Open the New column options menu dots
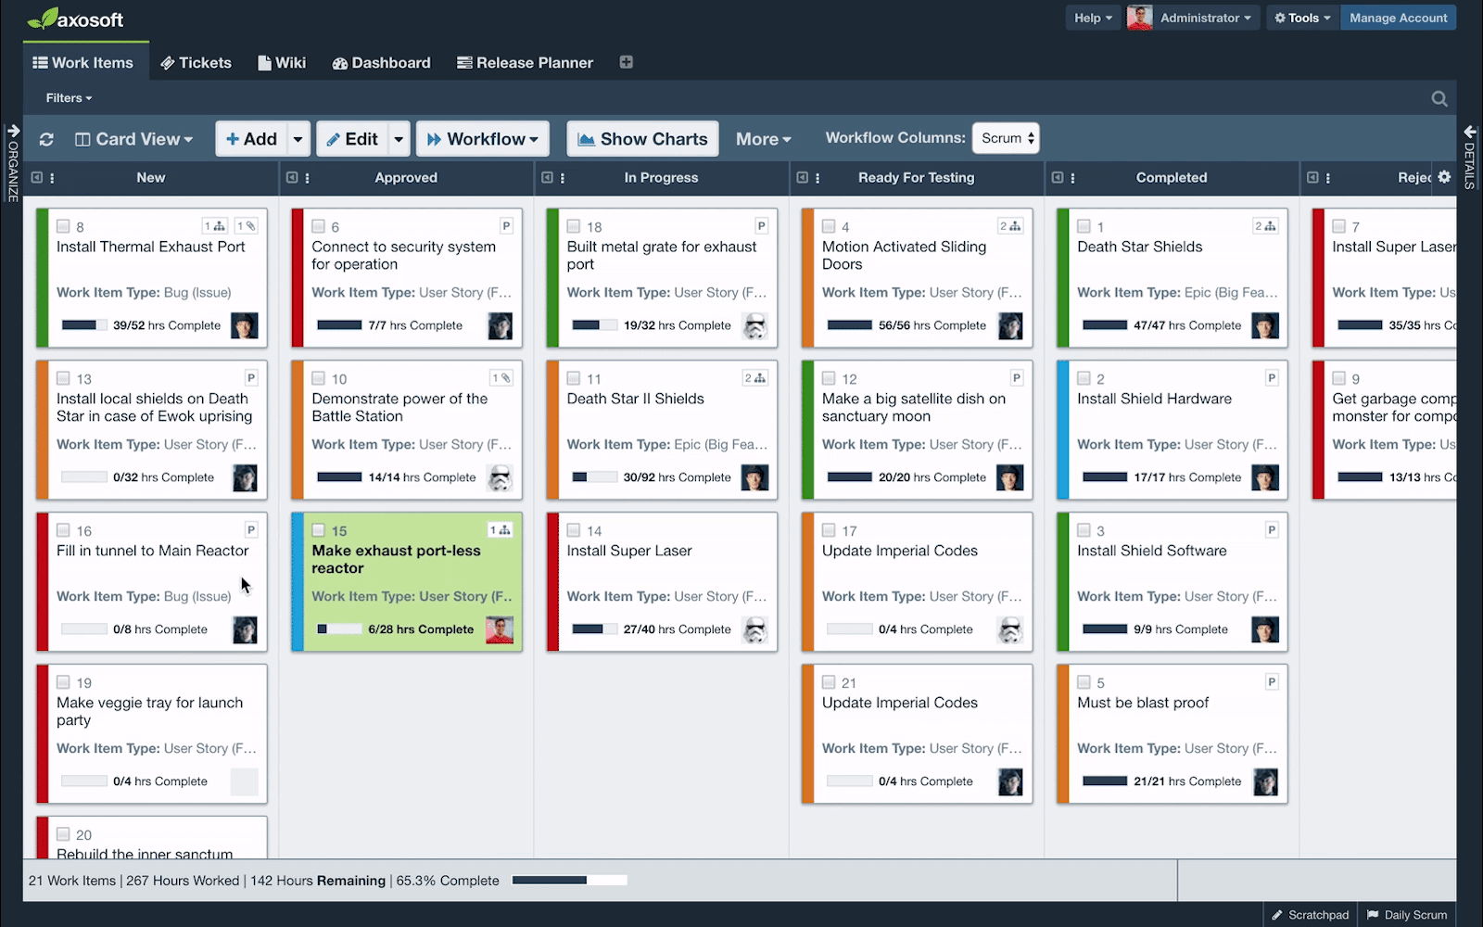Viewport: 1483px width, 927px height. coord(52,178)
